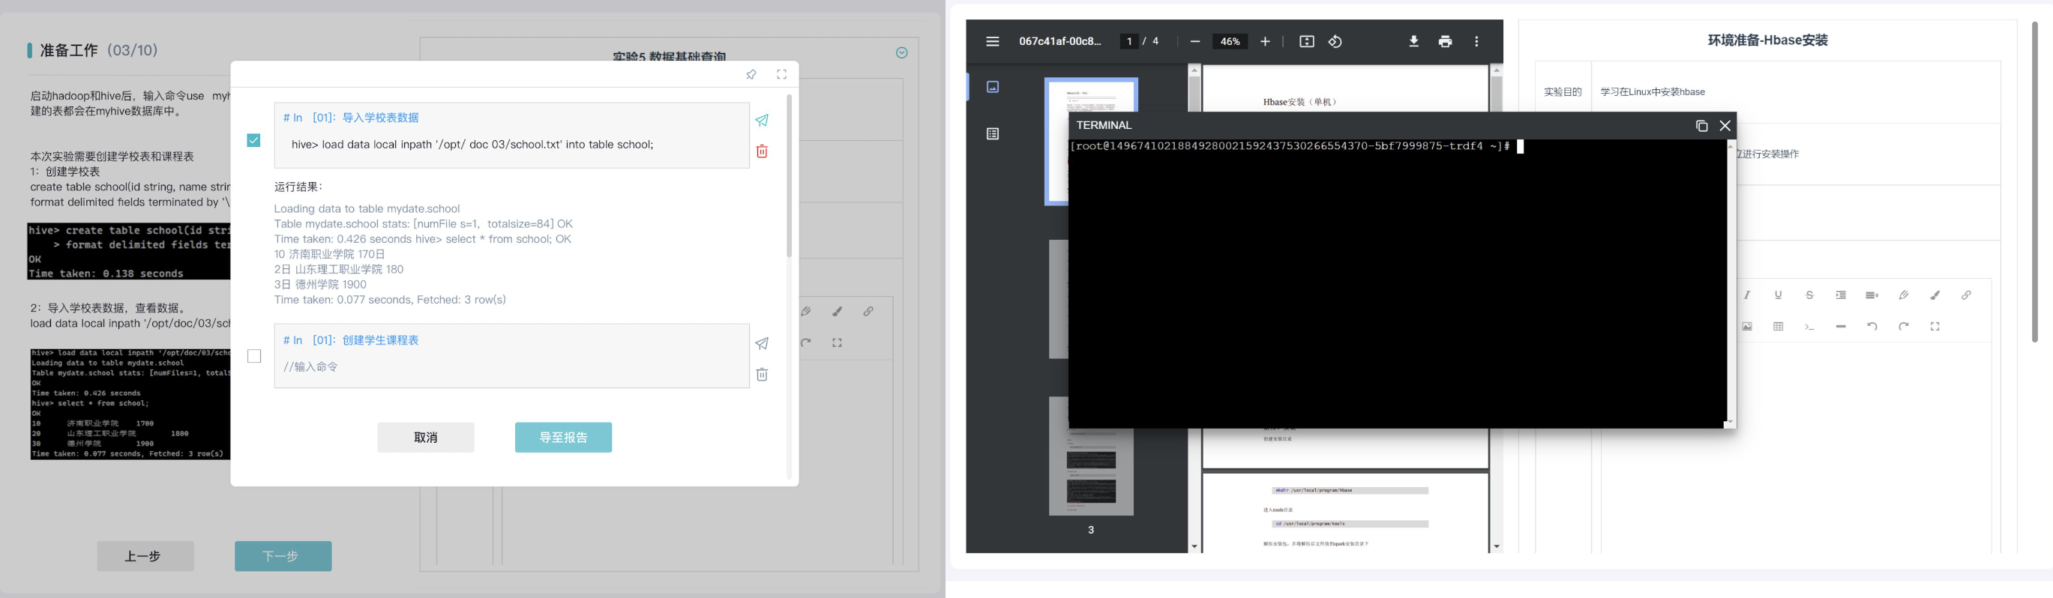Image resolution: width=2053 pixels, height=598 pixels.
Task: Click the 准备工作 (03/10) heading
Action: point(99,51)
